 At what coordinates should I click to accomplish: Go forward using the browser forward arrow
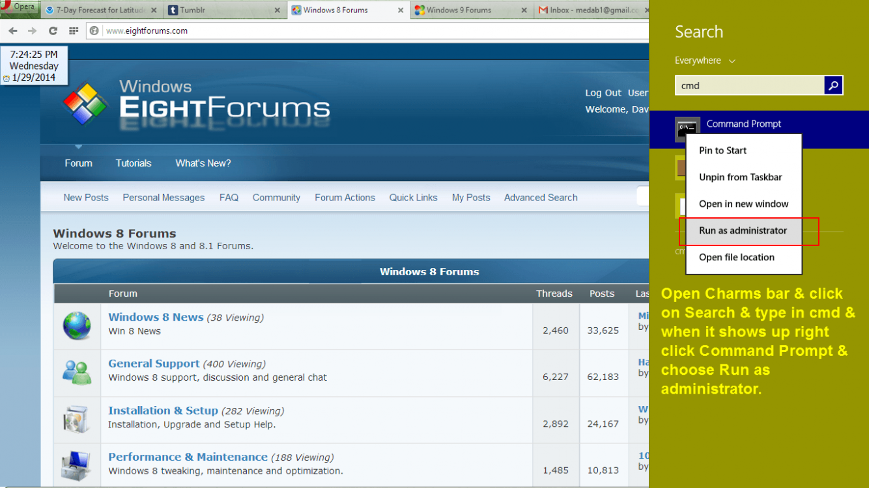click(33, 31)
